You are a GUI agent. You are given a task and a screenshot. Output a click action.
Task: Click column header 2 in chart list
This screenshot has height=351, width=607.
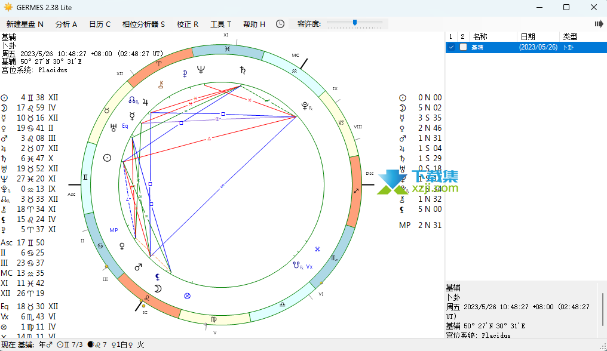[462, 36]
